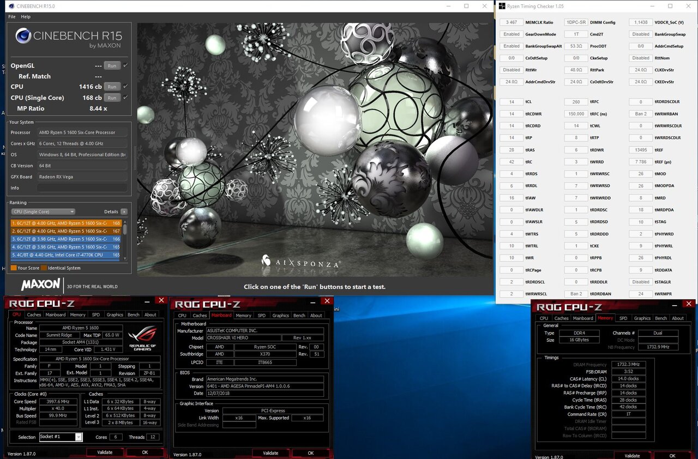698x459 pixels.
Task: Switch to CPU tab in CPU-Z Memory window
Action: pyautogui.click(x=544, y=318)
